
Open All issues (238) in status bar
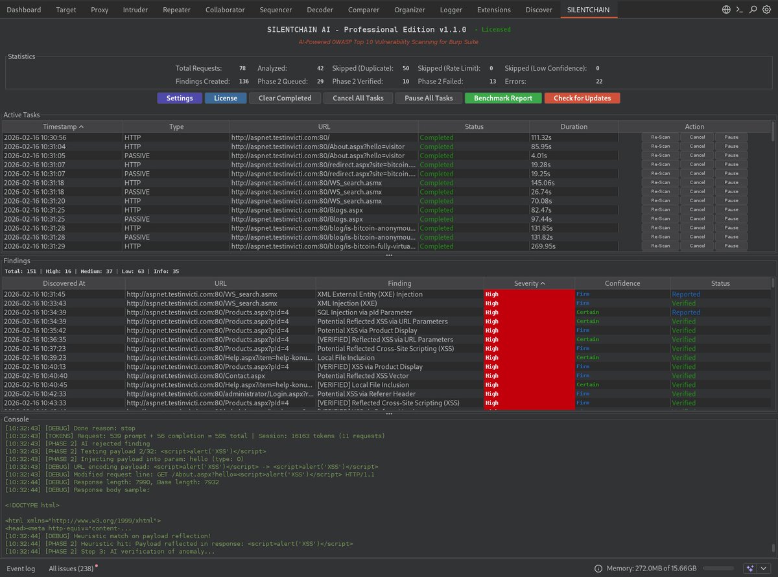point(71,569)
